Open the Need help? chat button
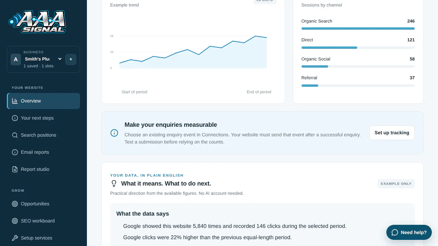The image size is (438, 246). tap(409, 232)
